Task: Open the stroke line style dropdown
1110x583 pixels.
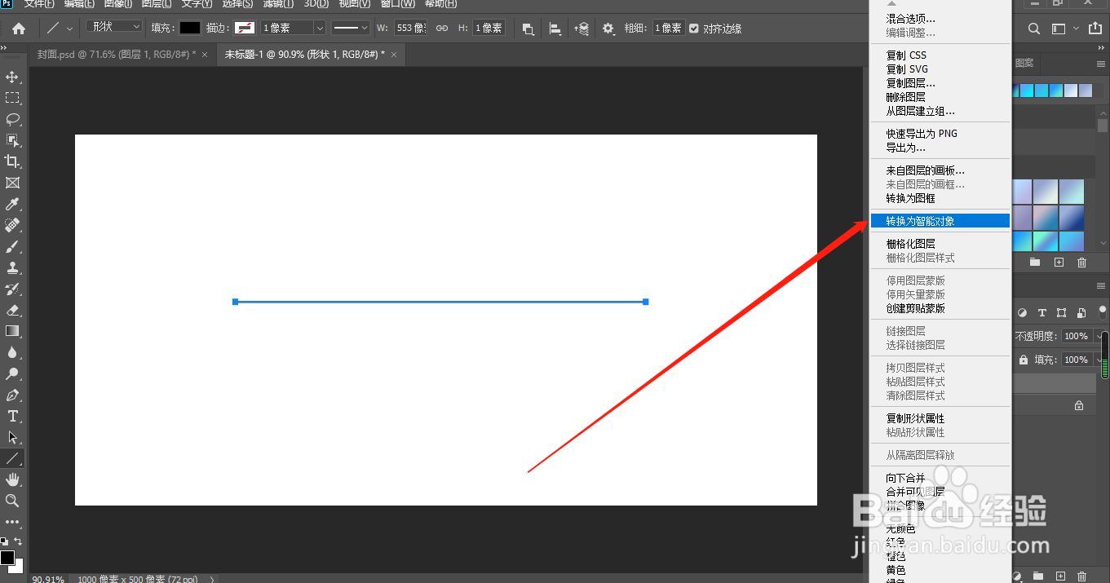Action: coord(352,29)
